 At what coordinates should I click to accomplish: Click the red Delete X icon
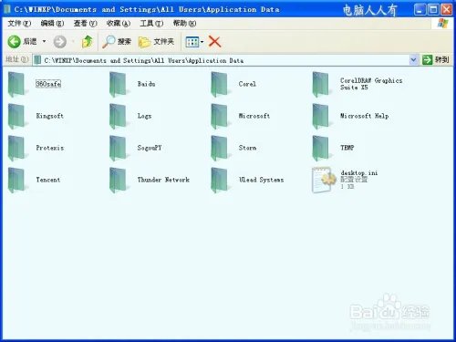pyautogui.click(x=214, y=42)
